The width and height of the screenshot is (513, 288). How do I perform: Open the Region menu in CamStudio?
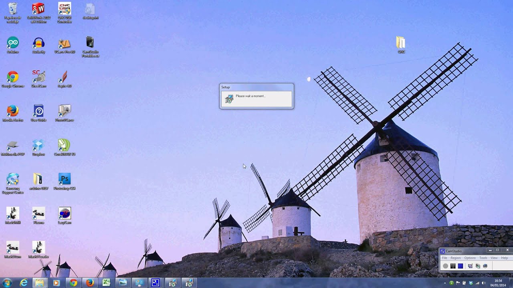pos(456,258)
